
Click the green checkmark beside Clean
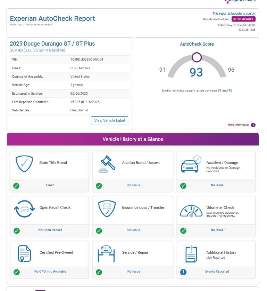[x=16, y=186]
